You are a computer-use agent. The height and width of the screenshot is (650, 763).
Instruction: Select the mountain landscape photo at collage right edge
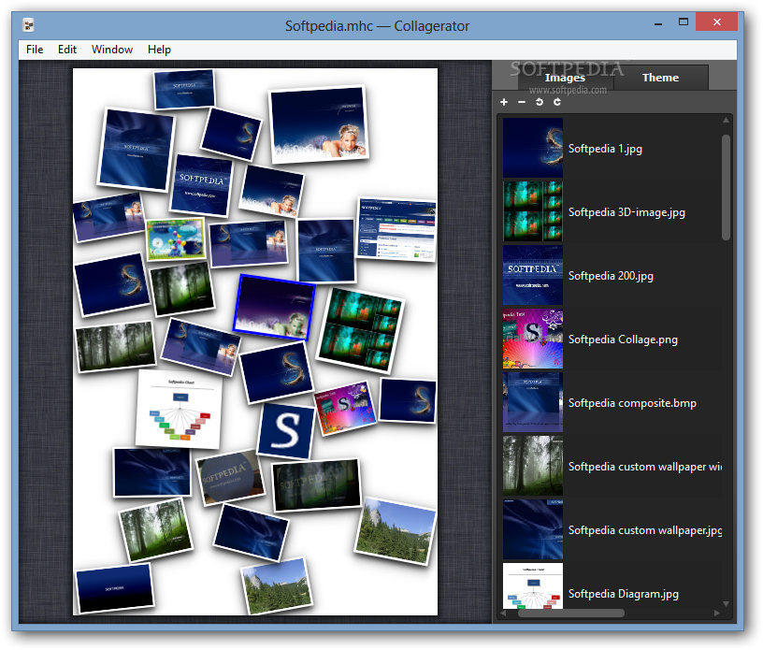point(396,531)
